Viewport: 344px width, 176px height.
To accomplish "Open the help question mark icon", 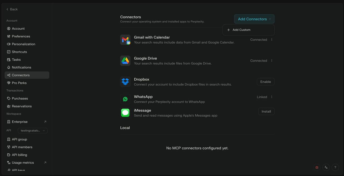I will coord(335,167).
